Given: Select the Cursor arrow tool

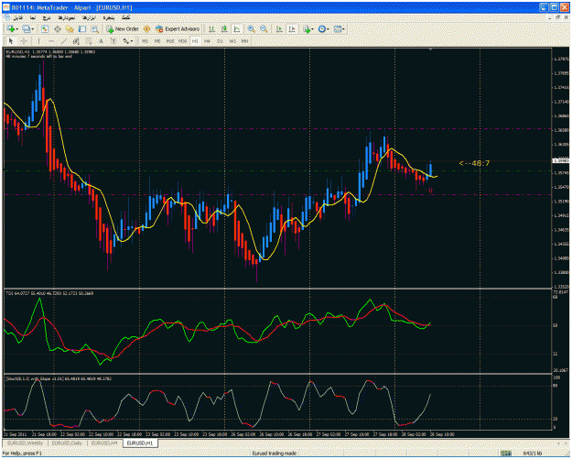Looking at the screenshot, I should (x=11, y=41).
